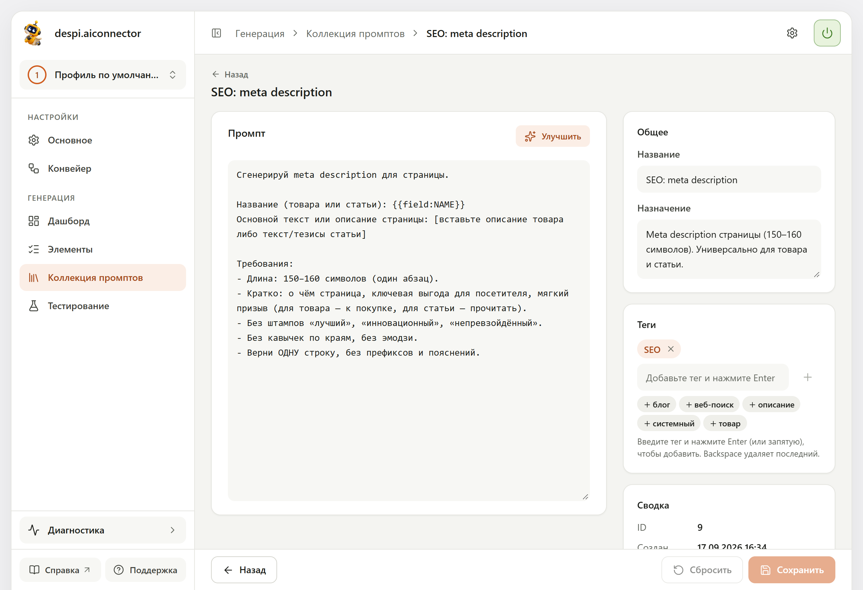The image size is (863, 590).
Task: Expand the default profile selector
Action: pos(103,75)
